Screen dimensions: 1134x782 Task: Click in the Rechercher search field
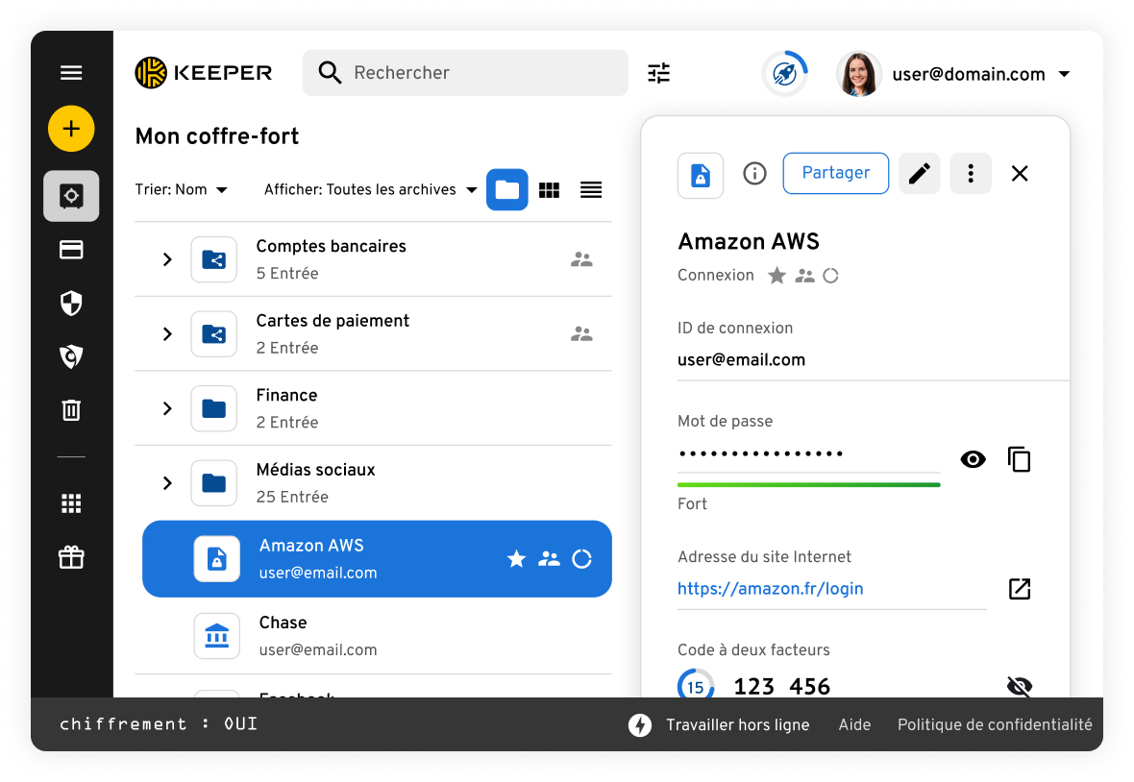coord(465,72)
